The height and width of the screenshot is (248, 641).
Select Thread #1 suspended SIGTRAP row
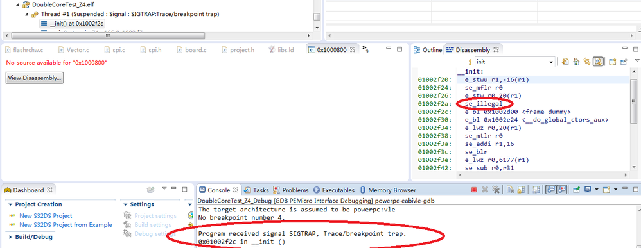pyautogui.click(x=125, y=14)
